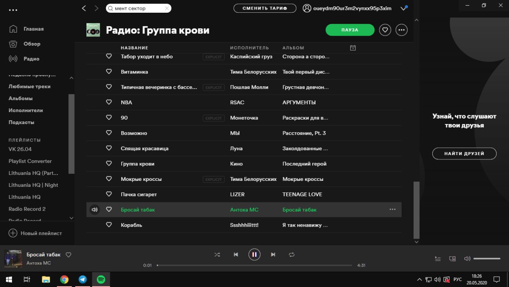This screenshot has width=509, height=287.
Task: Skip to the next track
Action: point(273,254)
